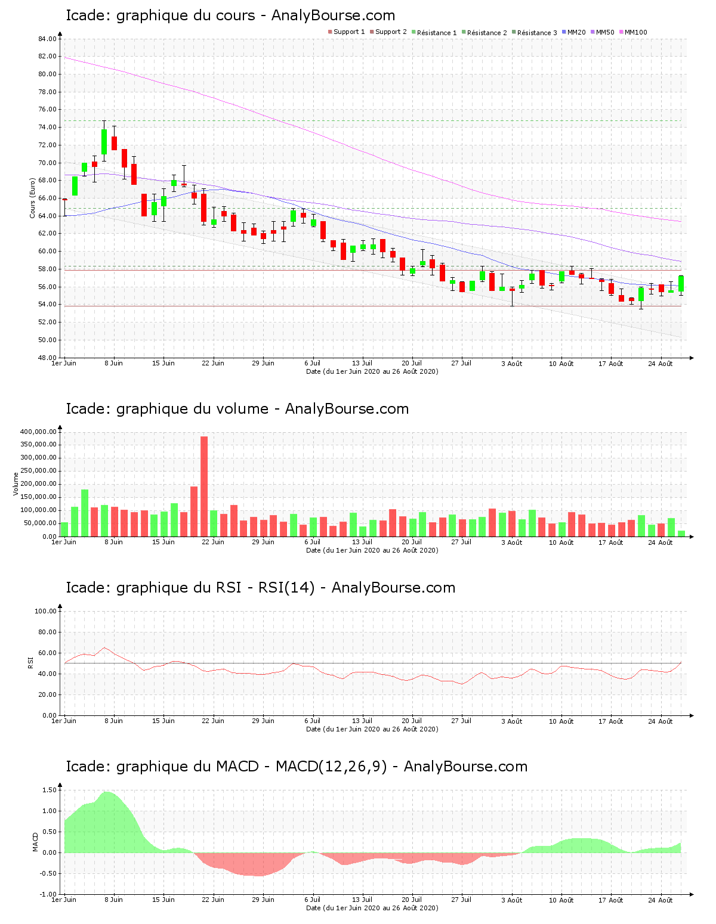
Task: Click the 74.00 value on price axis
Action: (x=47, y=128)
